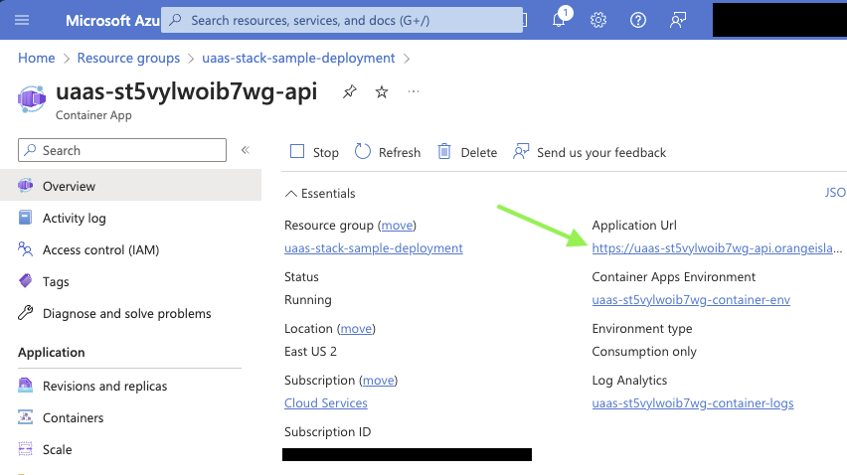Click the Application section heading
847x475 pixels.
[x=52, y=352]
